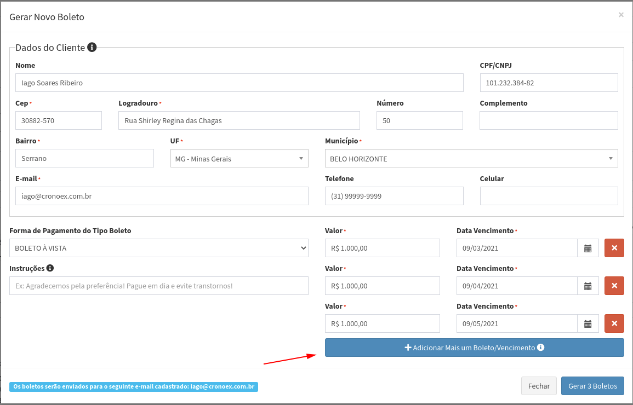Viewport: 633px width, 405px height.
Task: Remove the boleto due 09/04/2021
Action: [614, 286]
